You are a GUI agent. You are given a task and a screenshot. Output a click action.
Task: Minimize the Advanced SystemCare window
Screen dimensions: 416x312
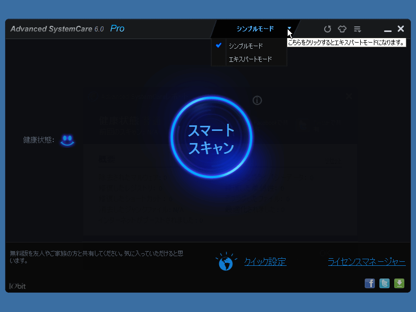[388, 31]
